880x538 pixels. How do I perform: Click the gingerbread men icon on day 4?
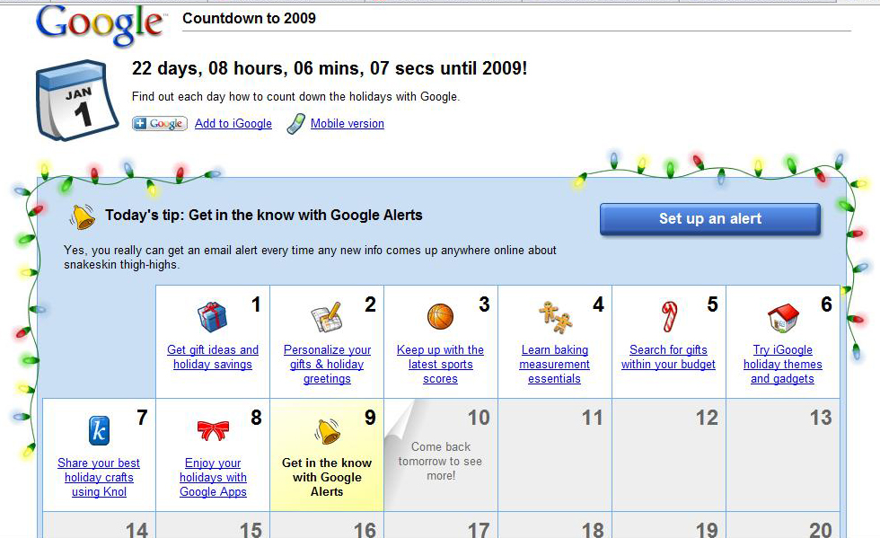tap(555, 317)
